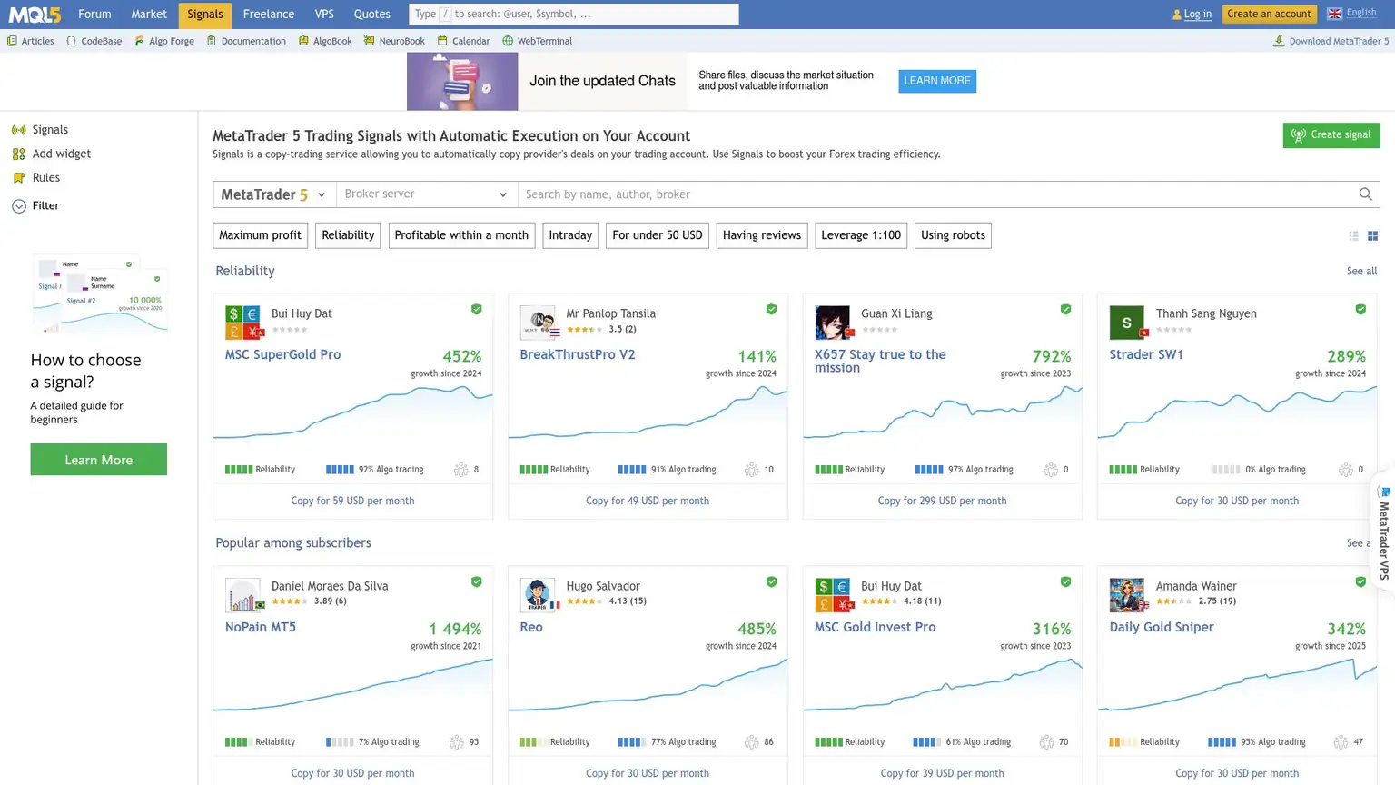The image size is (1395, 785).
Task: Toggle Profitable within a month filter
Action: tap(461, 235)
